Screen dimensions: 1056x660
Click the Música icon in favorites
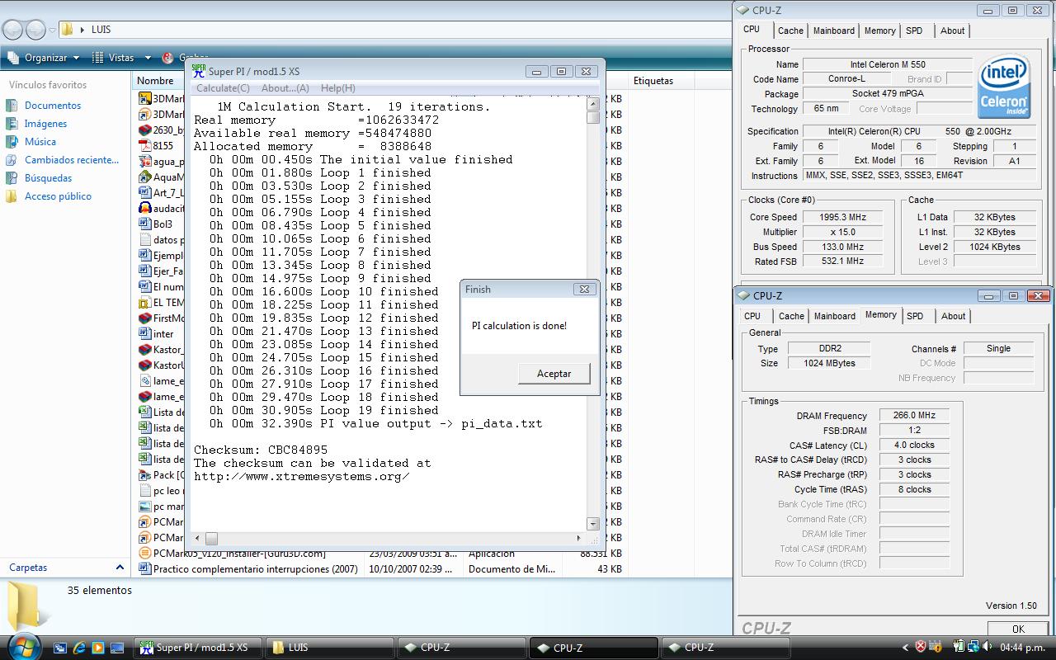pyautogui.click(x=12, y=142)
